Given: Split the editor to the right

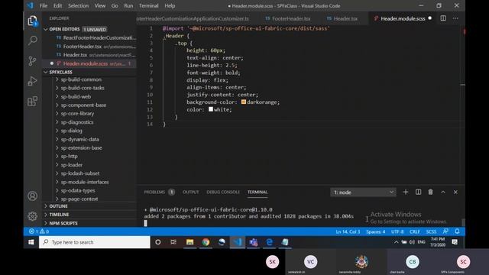Looking at the screenshot, I should click(x=443, y=18).
